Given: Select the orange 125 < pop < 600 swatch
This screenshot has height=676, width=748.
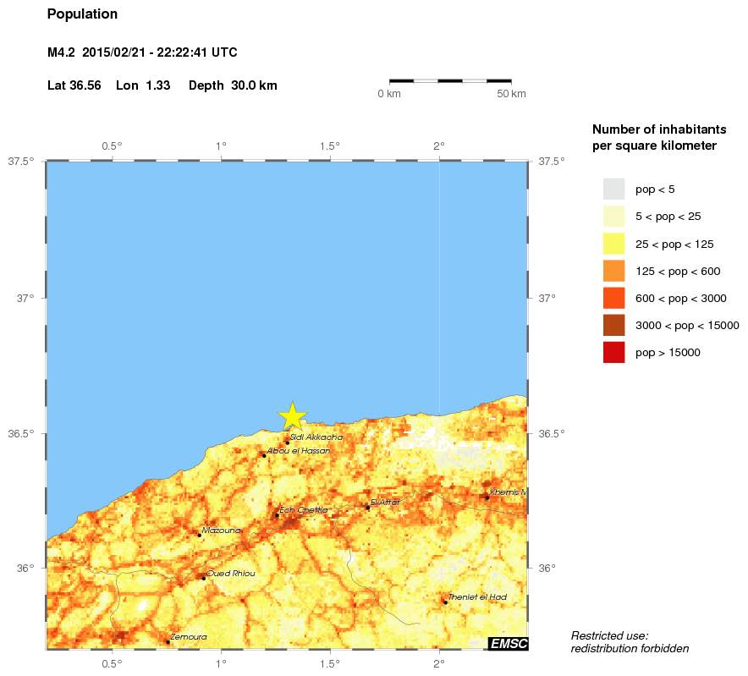Looking at the screenshot, I should (x=613, y=271).
